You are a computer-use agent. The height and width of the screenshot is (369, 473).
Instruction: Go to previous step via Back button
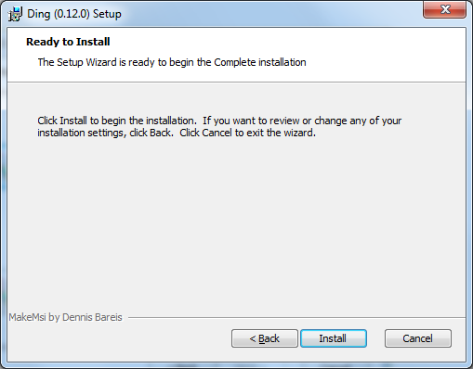pos(265,338)
